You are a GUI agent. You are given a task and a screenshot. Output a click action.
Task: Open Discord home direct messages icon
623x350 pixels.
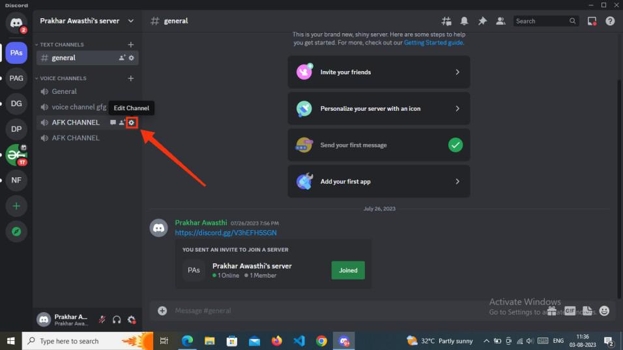[16, 23]
